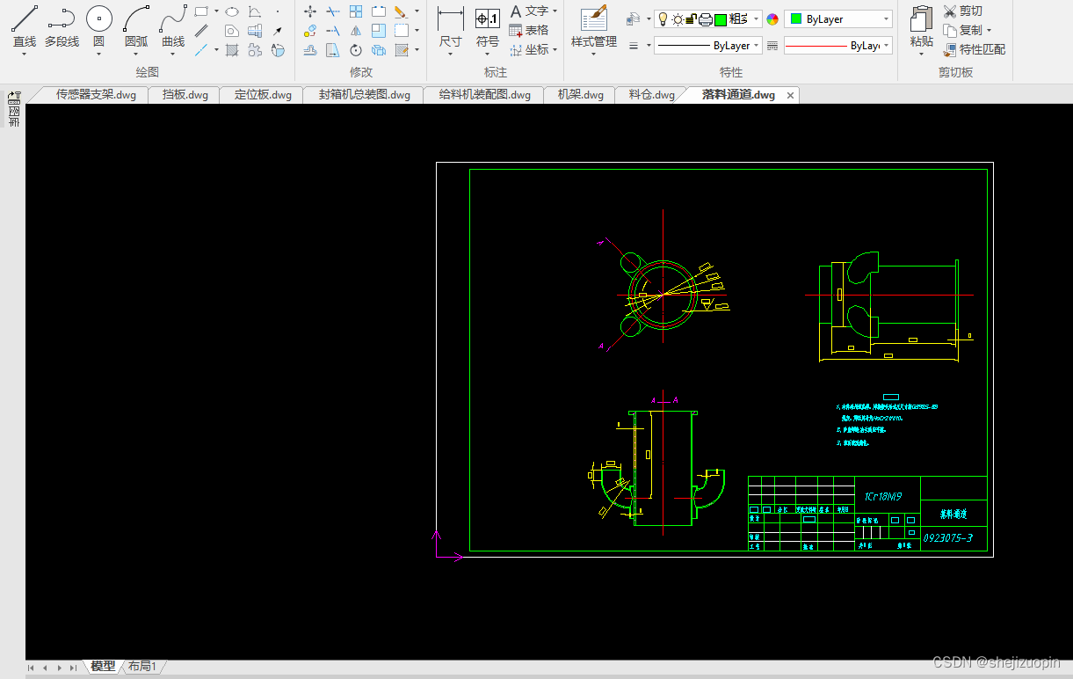Select the 圆 circle tool
The height and width of the screenshot is (679, 1073).
click(x=98, y=26)
